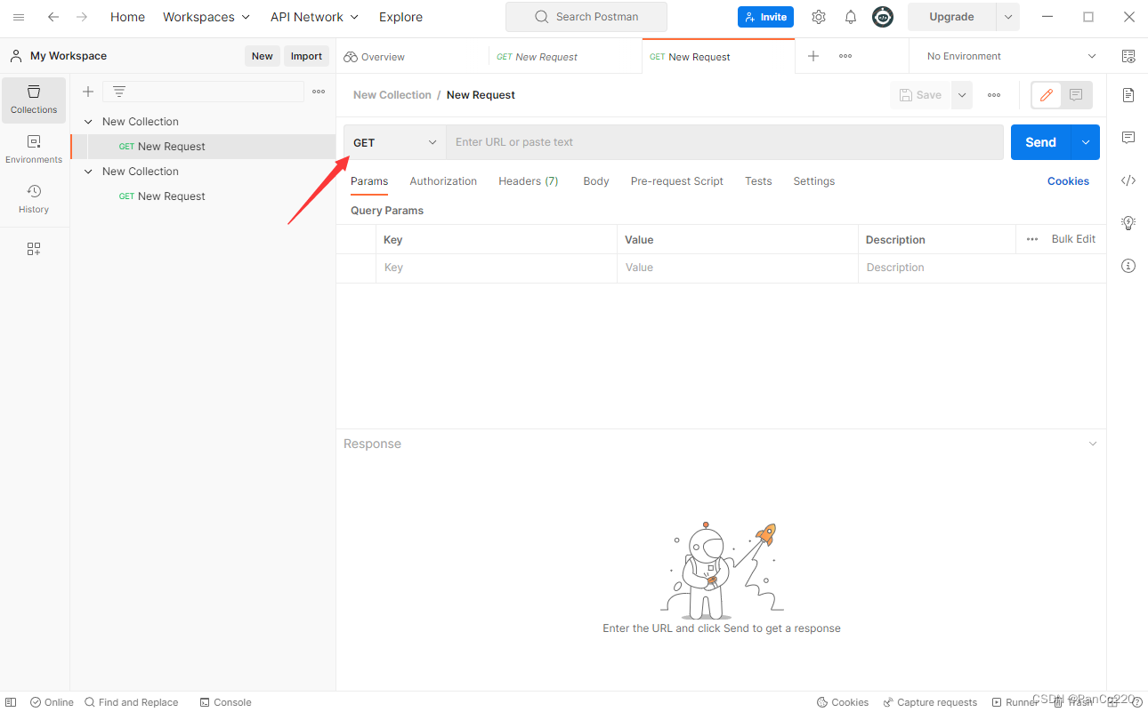Collapse the Response panel chevron
The height and width of the screenshot is (712, 1148).
coord(1093,444)
